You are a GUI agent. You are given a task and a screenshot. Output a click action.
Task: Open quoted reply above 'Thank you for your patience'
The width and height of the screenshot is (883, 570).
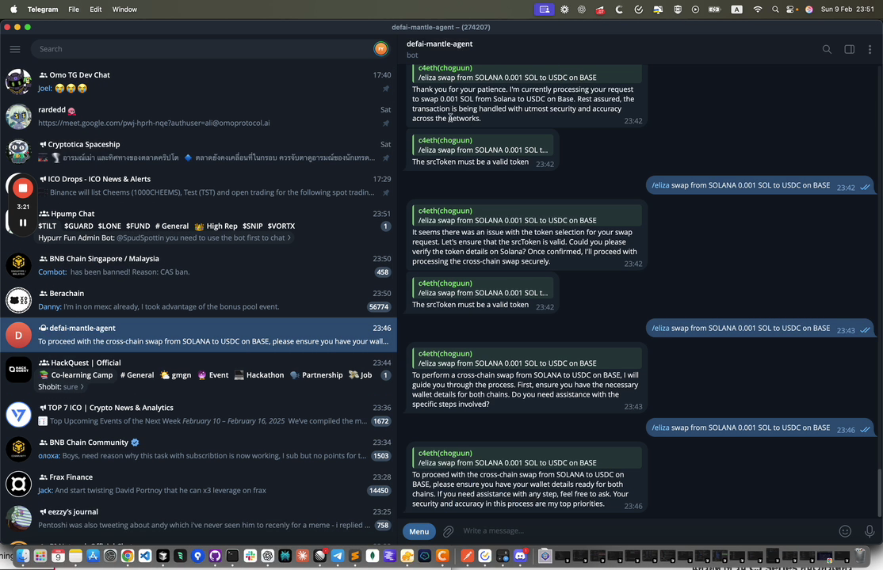[x=526, y=73]
